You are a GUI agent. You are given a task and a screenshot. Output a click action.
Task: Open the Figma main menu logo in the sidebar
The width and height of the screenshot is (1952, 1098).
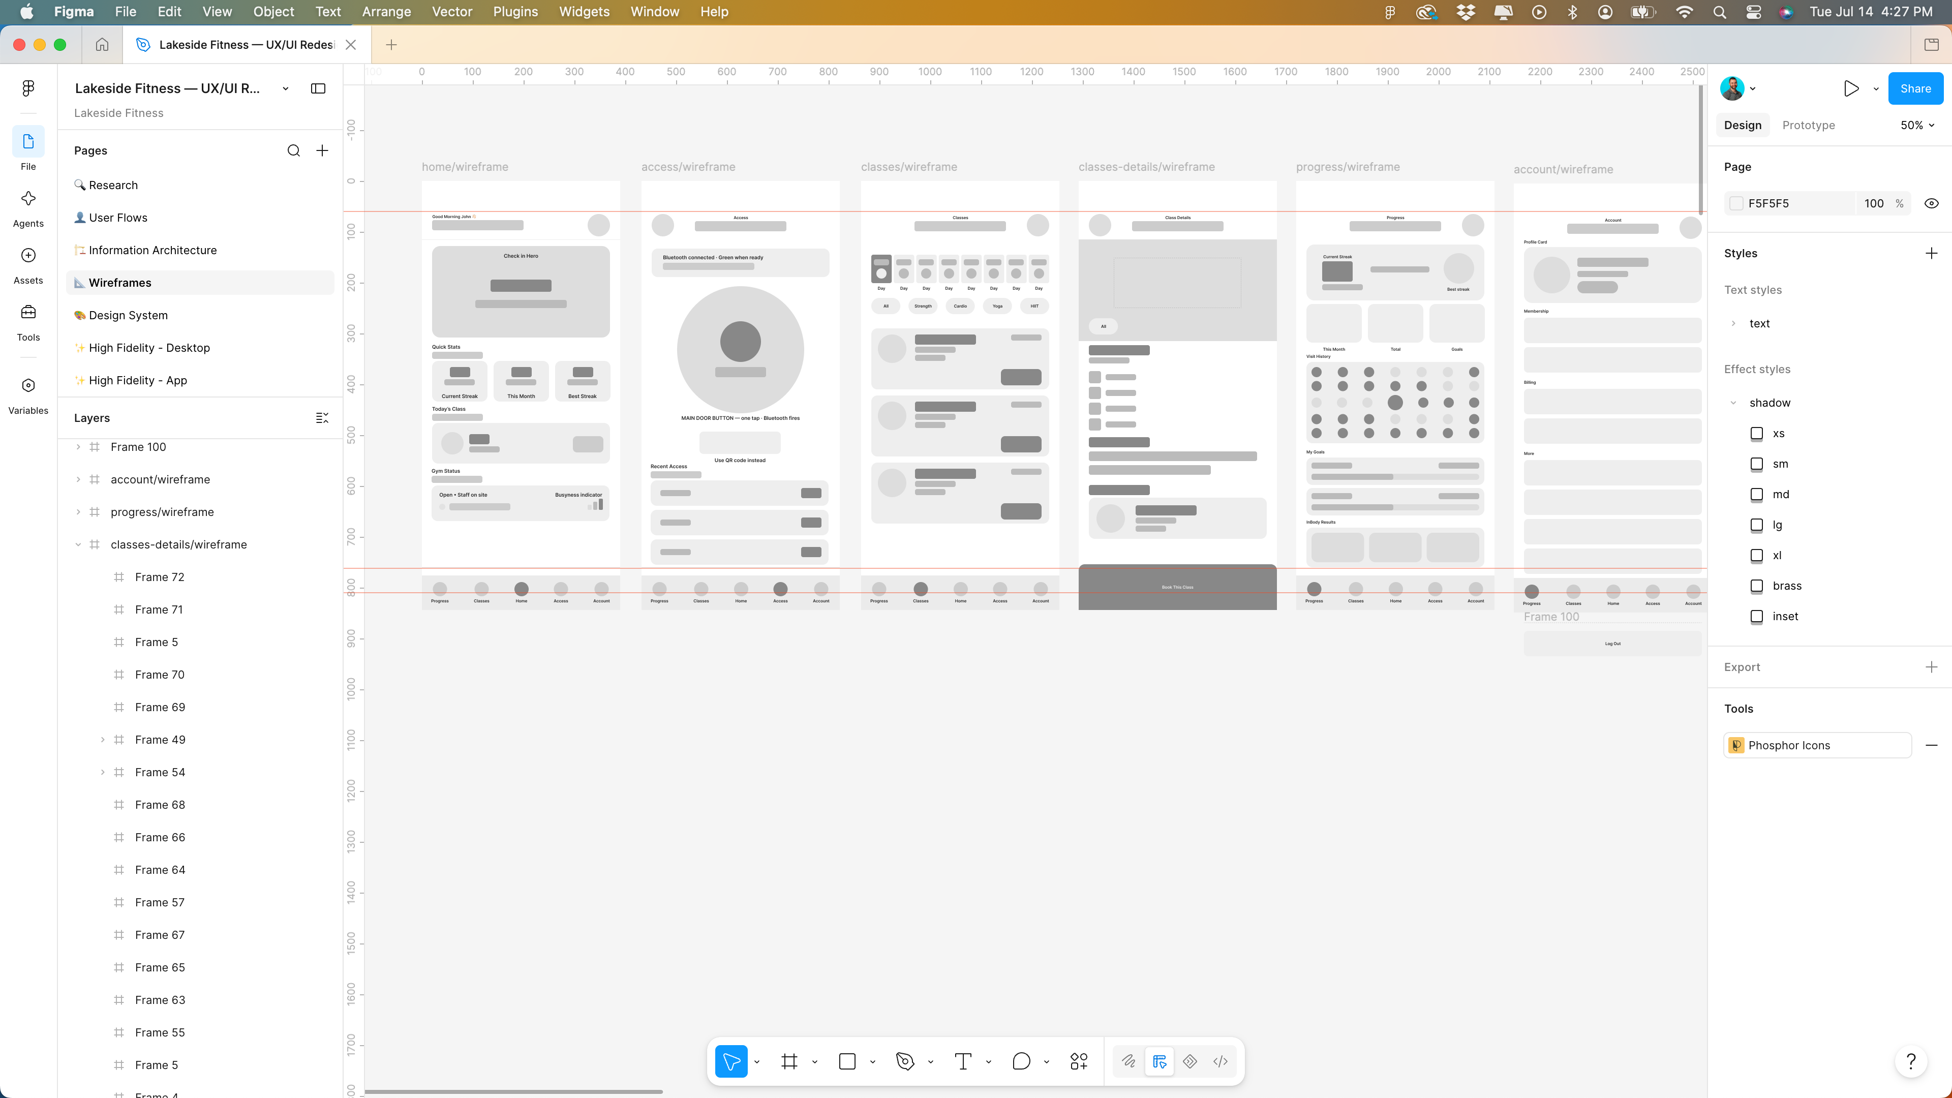28,88
